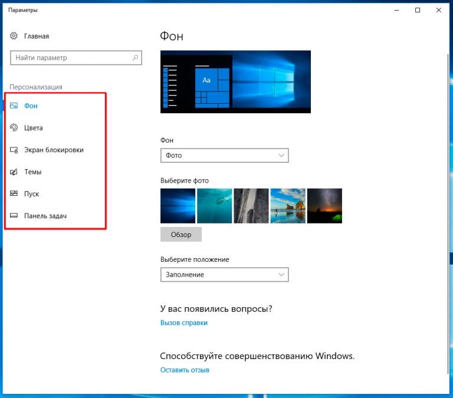The height and width of the screenshot is (398, 453).
Task: Expand the Выберите положение dropdown
Action: [x=224, y=275]
